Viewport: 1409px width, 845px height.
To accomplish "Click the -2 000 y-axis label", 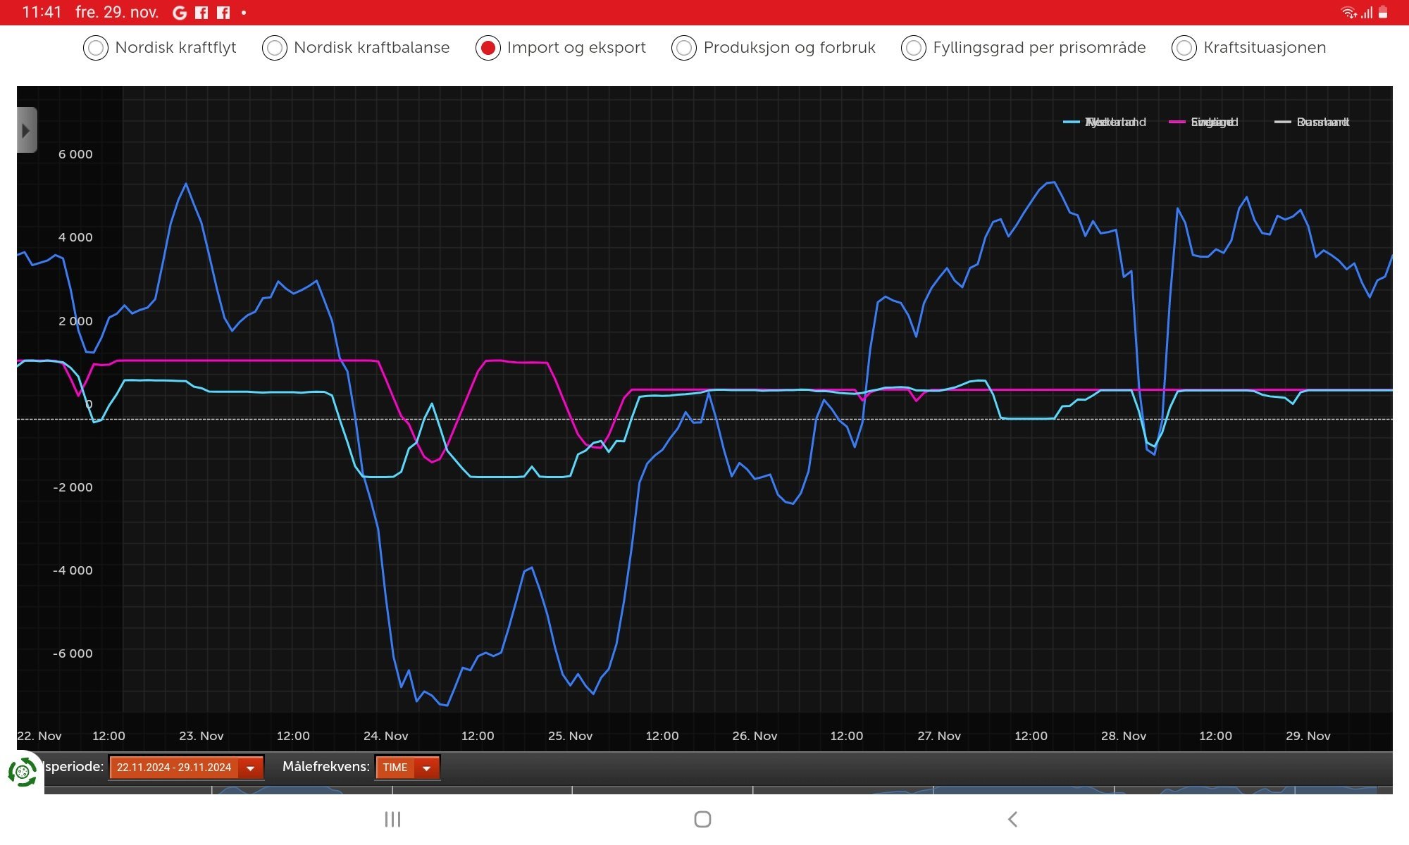I will click(73, 487).
